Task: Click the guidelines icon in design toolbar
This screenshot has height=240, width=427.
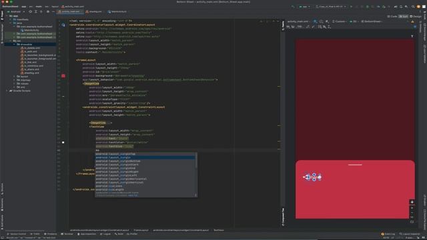Action: 329,27
